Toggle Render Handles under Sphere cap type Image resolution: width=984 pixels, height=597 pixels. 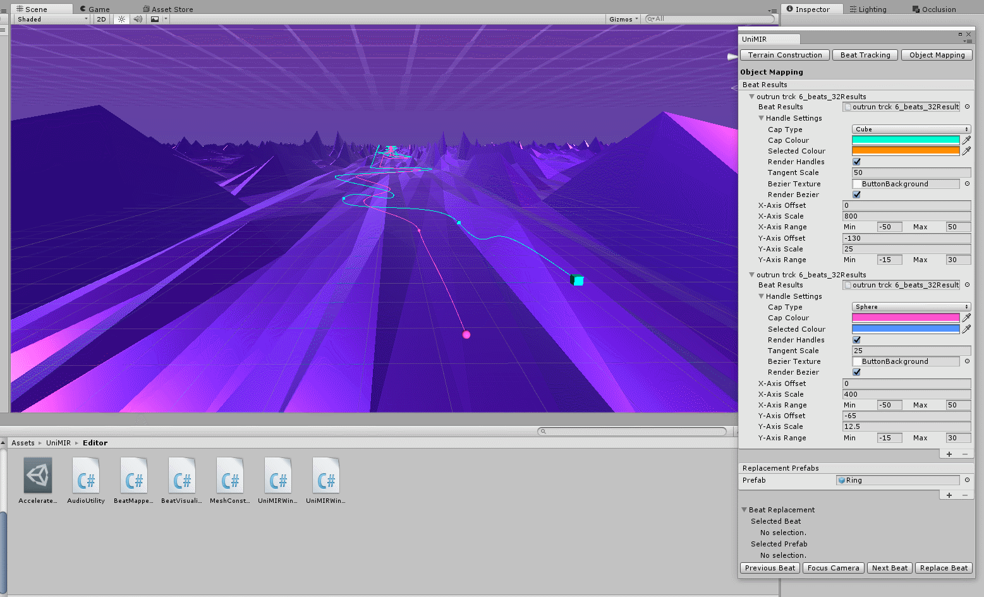point(856,340)
